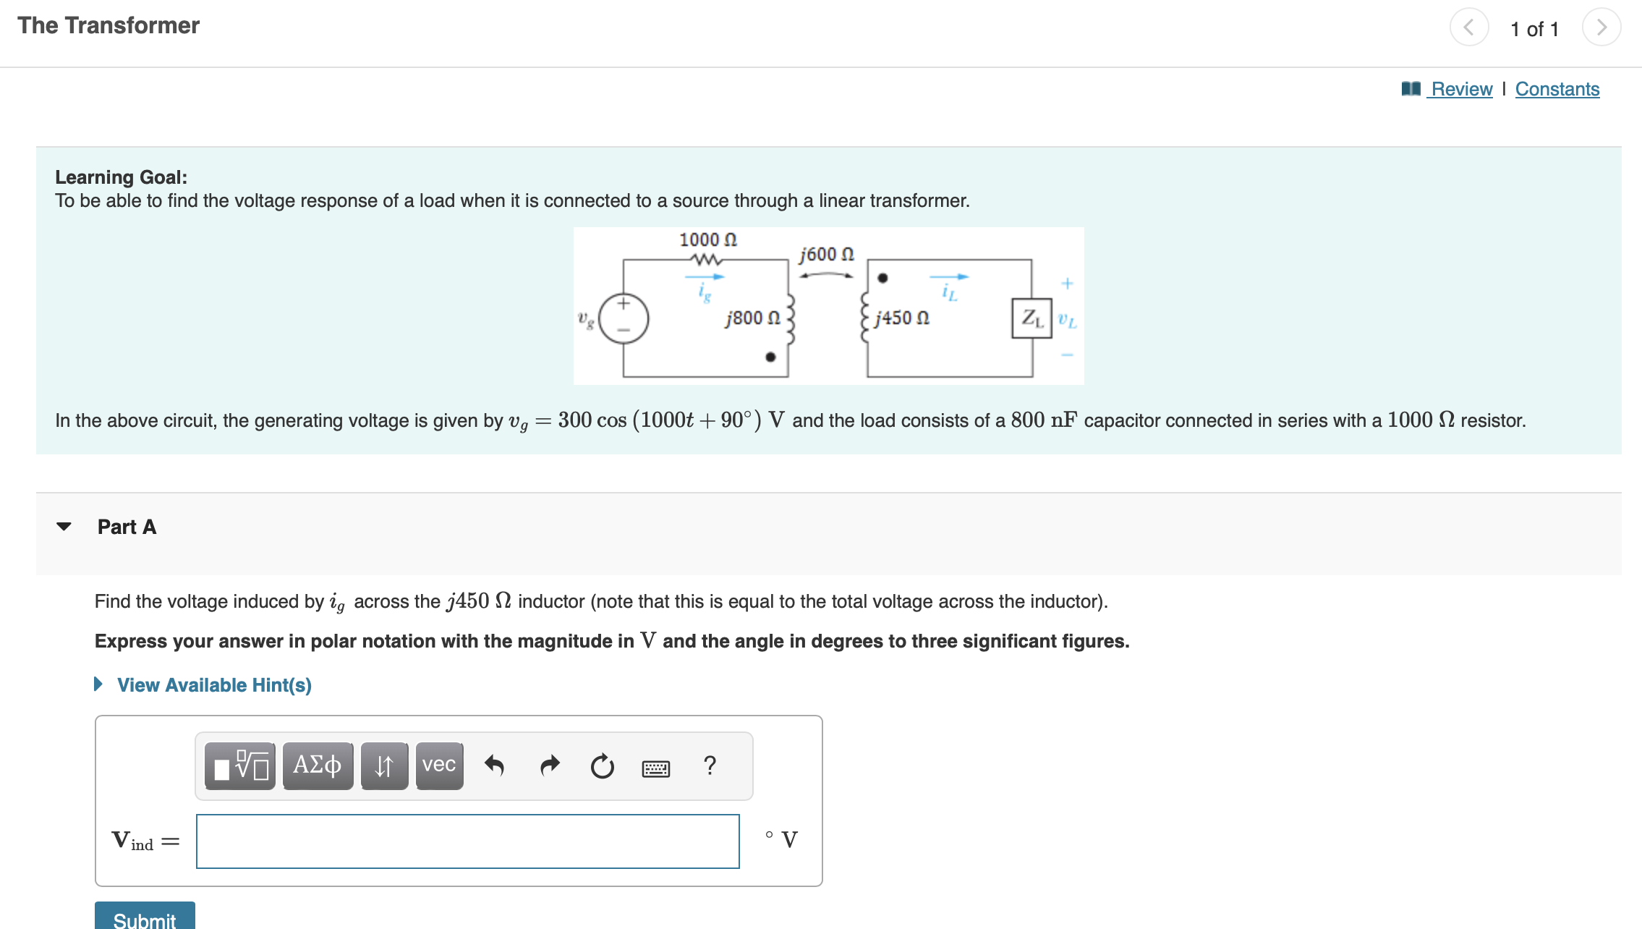Reset the answer field with circular arrow
Image resolution: width=1642 pixels, height=929 pixels.
(602, 765)
